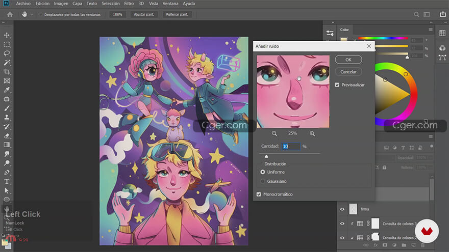Click the rainbow hue slider bar
Screen dimensions: 449x252
(383, 38)
